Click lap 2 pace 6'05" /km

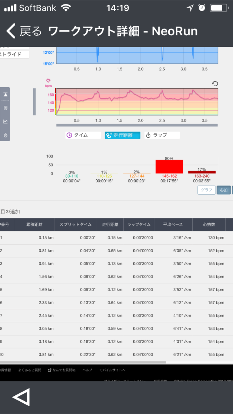click(x=182, y=251)
